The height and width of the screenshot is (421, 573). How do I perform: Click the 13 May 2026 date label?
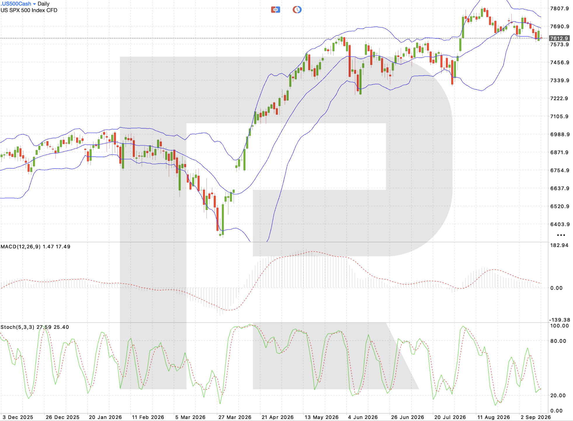pyautogui.click(x=322, y=417)
